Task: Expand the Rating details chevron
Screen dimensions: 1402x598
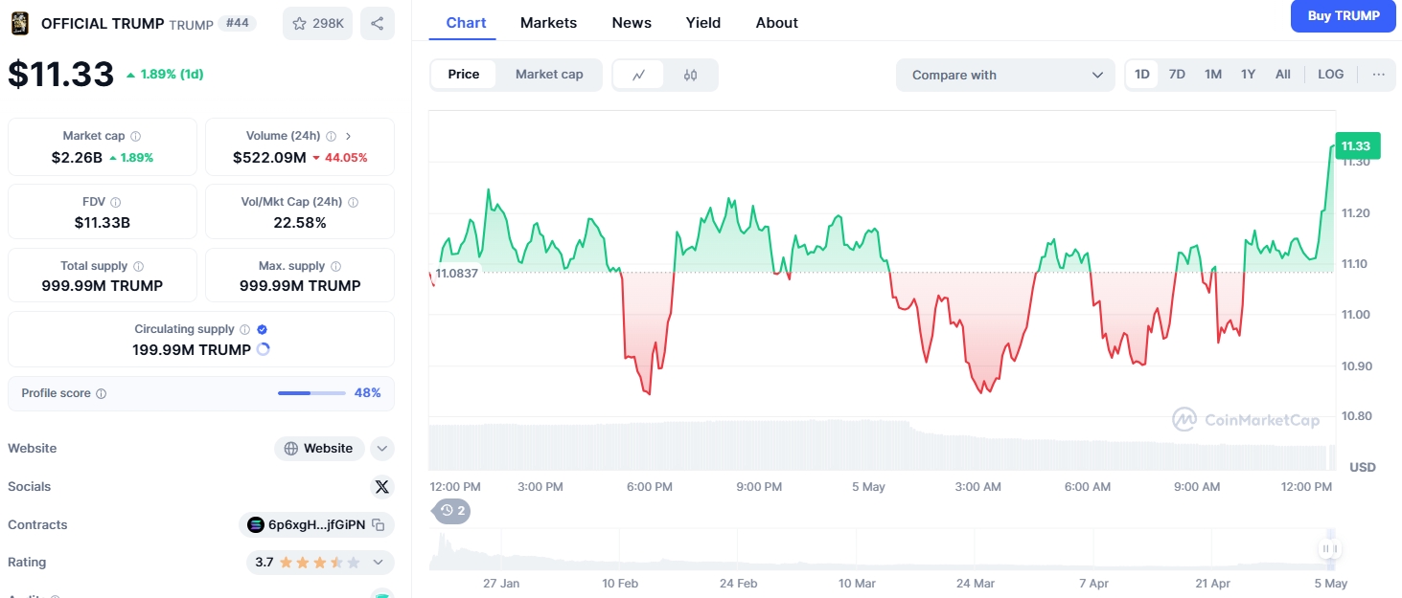Action: (379, 563)
